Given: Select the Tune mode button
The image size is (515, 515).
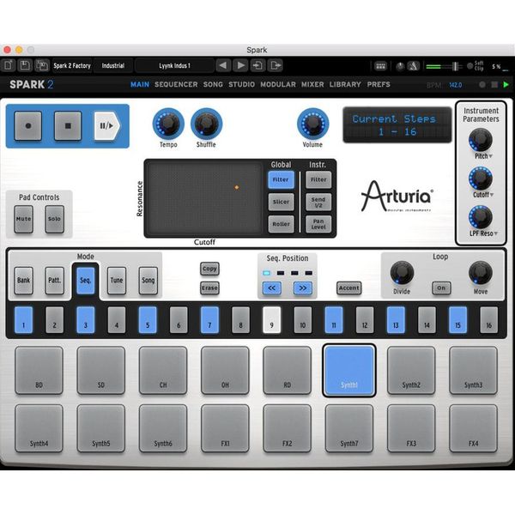Looking at the screenshot, I should point(117,281).
